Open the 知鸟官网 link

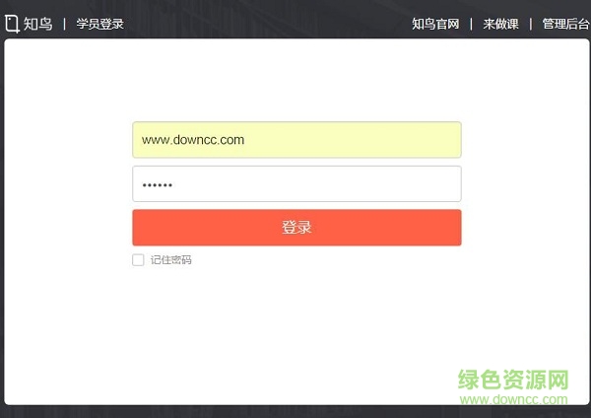[435, 24]
